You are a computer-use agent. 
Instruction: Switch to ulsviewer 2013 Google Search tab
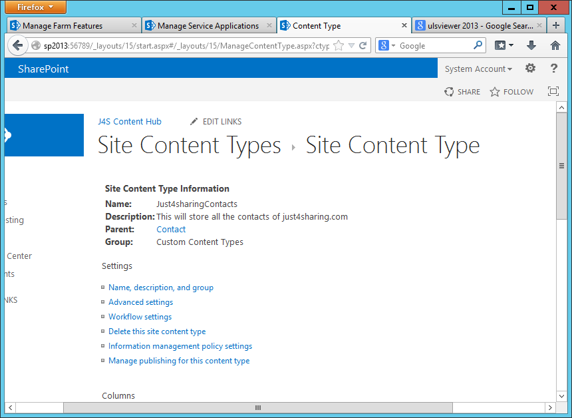point(479,25)
